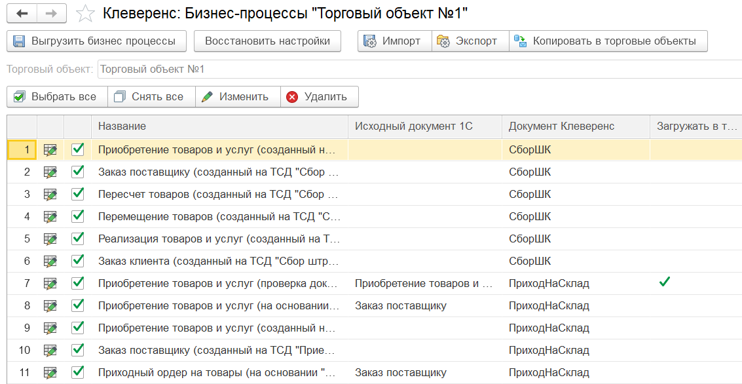Select the Перемещение товаров row name
Screen dimensions: 742x384
[x=219, y=217]
